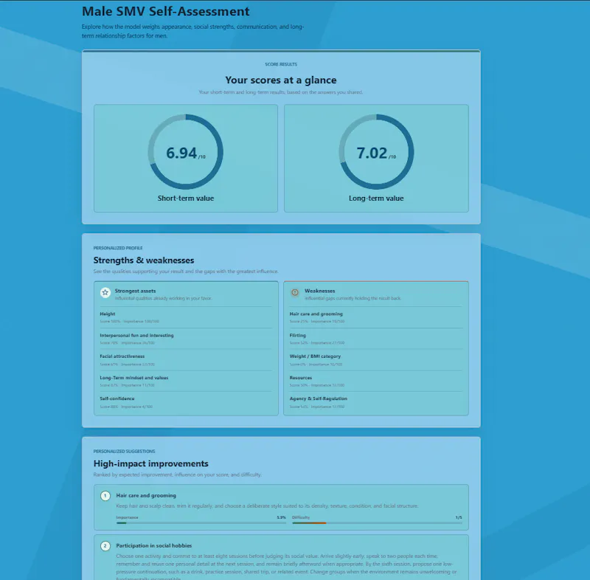Click the 7.02 long-term score ring

click(376, 152)
